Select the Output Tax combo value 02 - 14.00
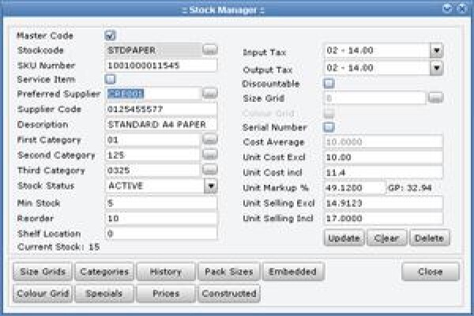This screenshot has height=316, width=474. [x=377, y=68]
